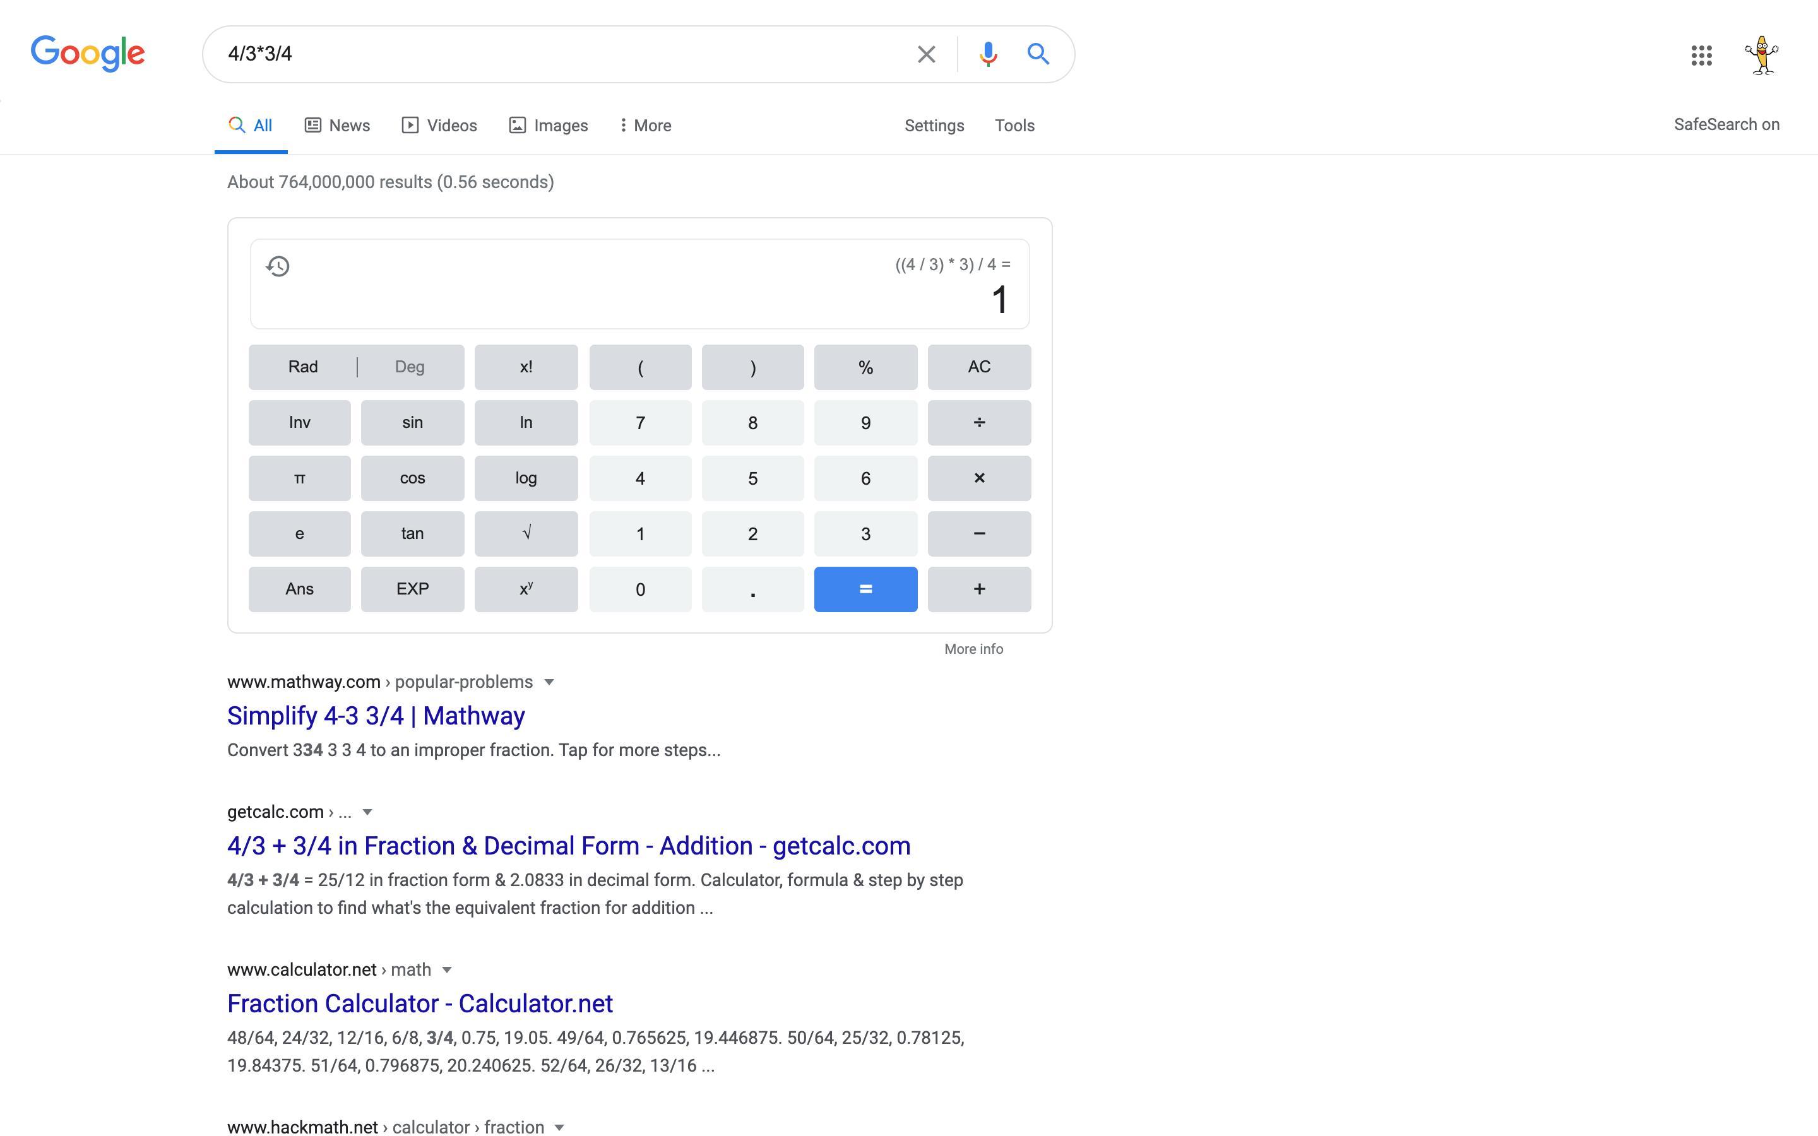Toggle the Inv inverse functions key
1818x1136 pixels.
[x=299, y=422]
